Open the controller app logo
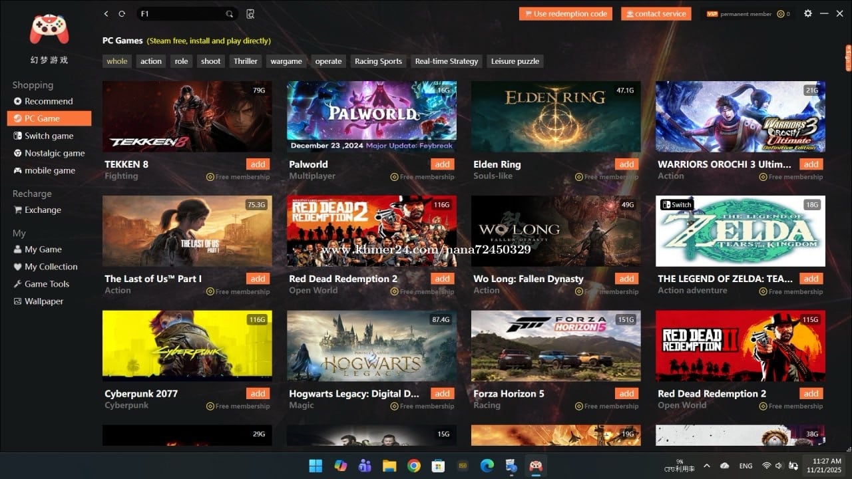Viewport: 852px width, 479px height. pyautogui.click(x=49, y=30)
